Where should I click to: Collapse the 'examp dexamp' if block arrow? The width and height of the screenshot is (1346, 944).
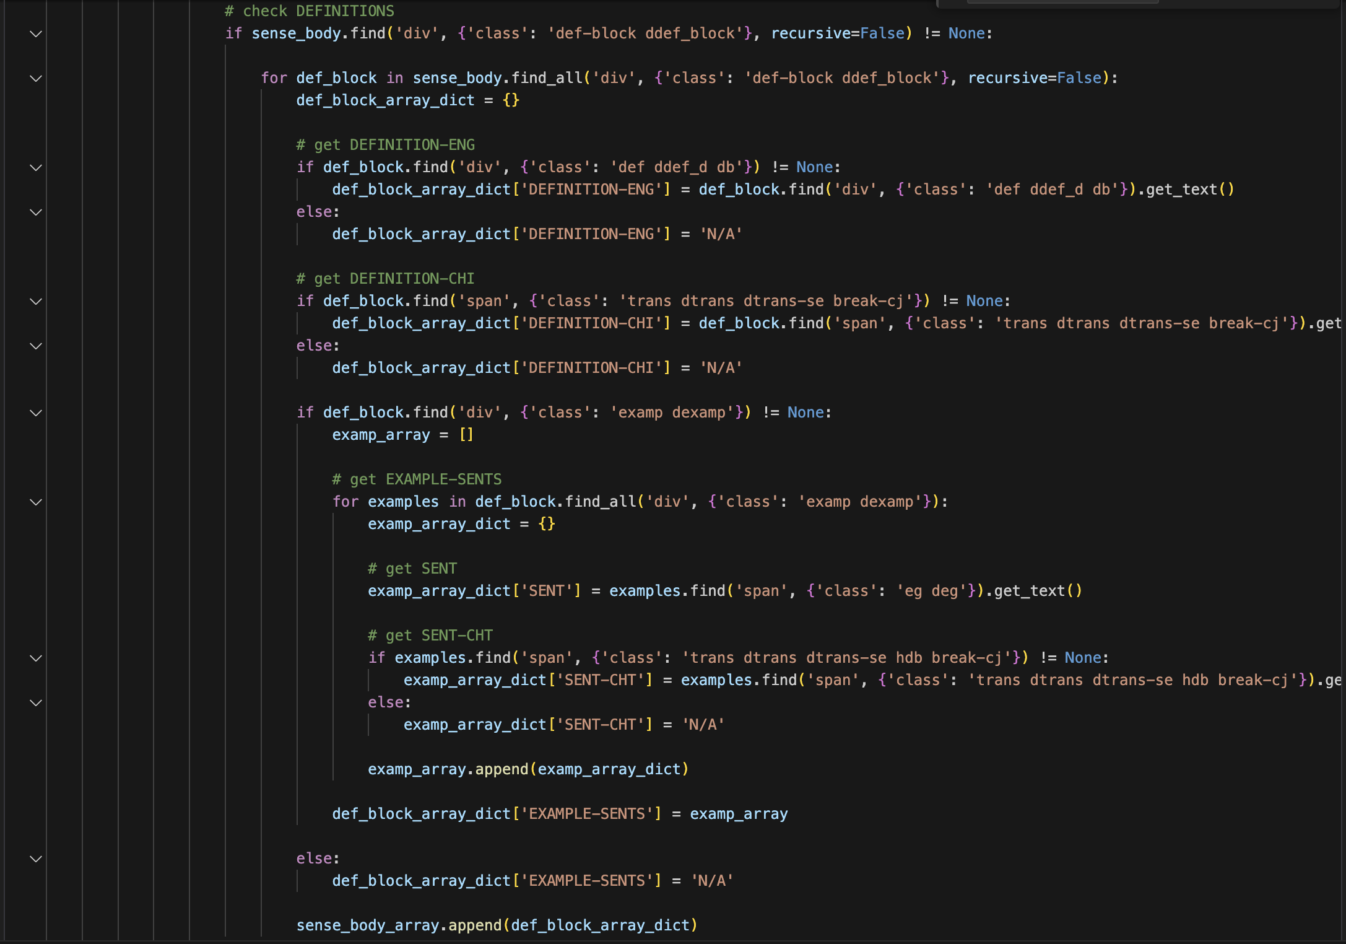click(x=36, y=413)
